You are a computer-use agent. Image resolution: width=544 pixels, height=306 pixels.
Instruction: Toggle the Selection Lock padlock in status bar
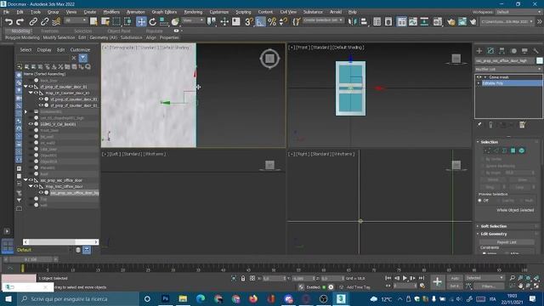click(x=243, y=278)
